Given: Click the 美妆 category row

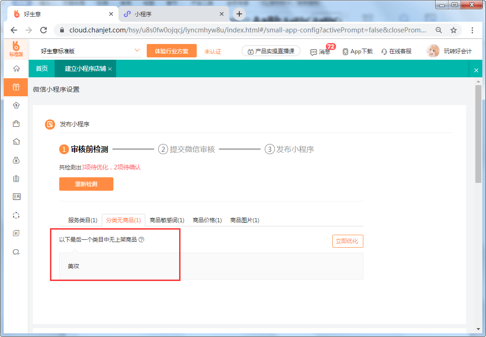Looking at the screenshot, I should [x=211, y=266].
